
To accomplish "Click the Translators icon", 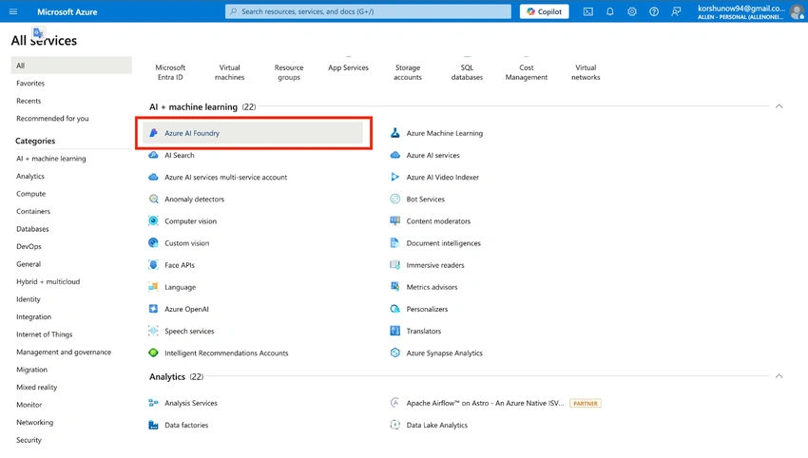I will tap(395, 331).
